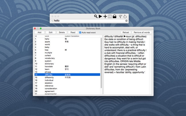This screenshot has width=186, height=116.
Task: Click the padlock lock icon
Action: coord(115,16)
